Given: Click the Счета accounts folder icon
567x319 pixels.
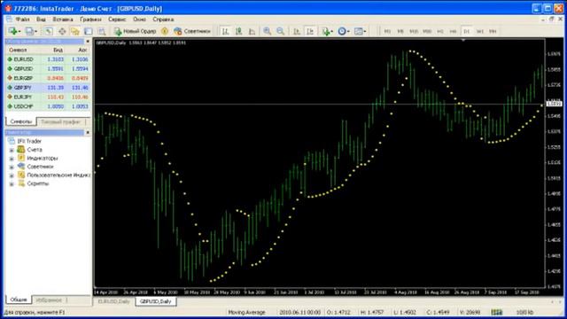Looking at the screenshot, I should [21, 150].
